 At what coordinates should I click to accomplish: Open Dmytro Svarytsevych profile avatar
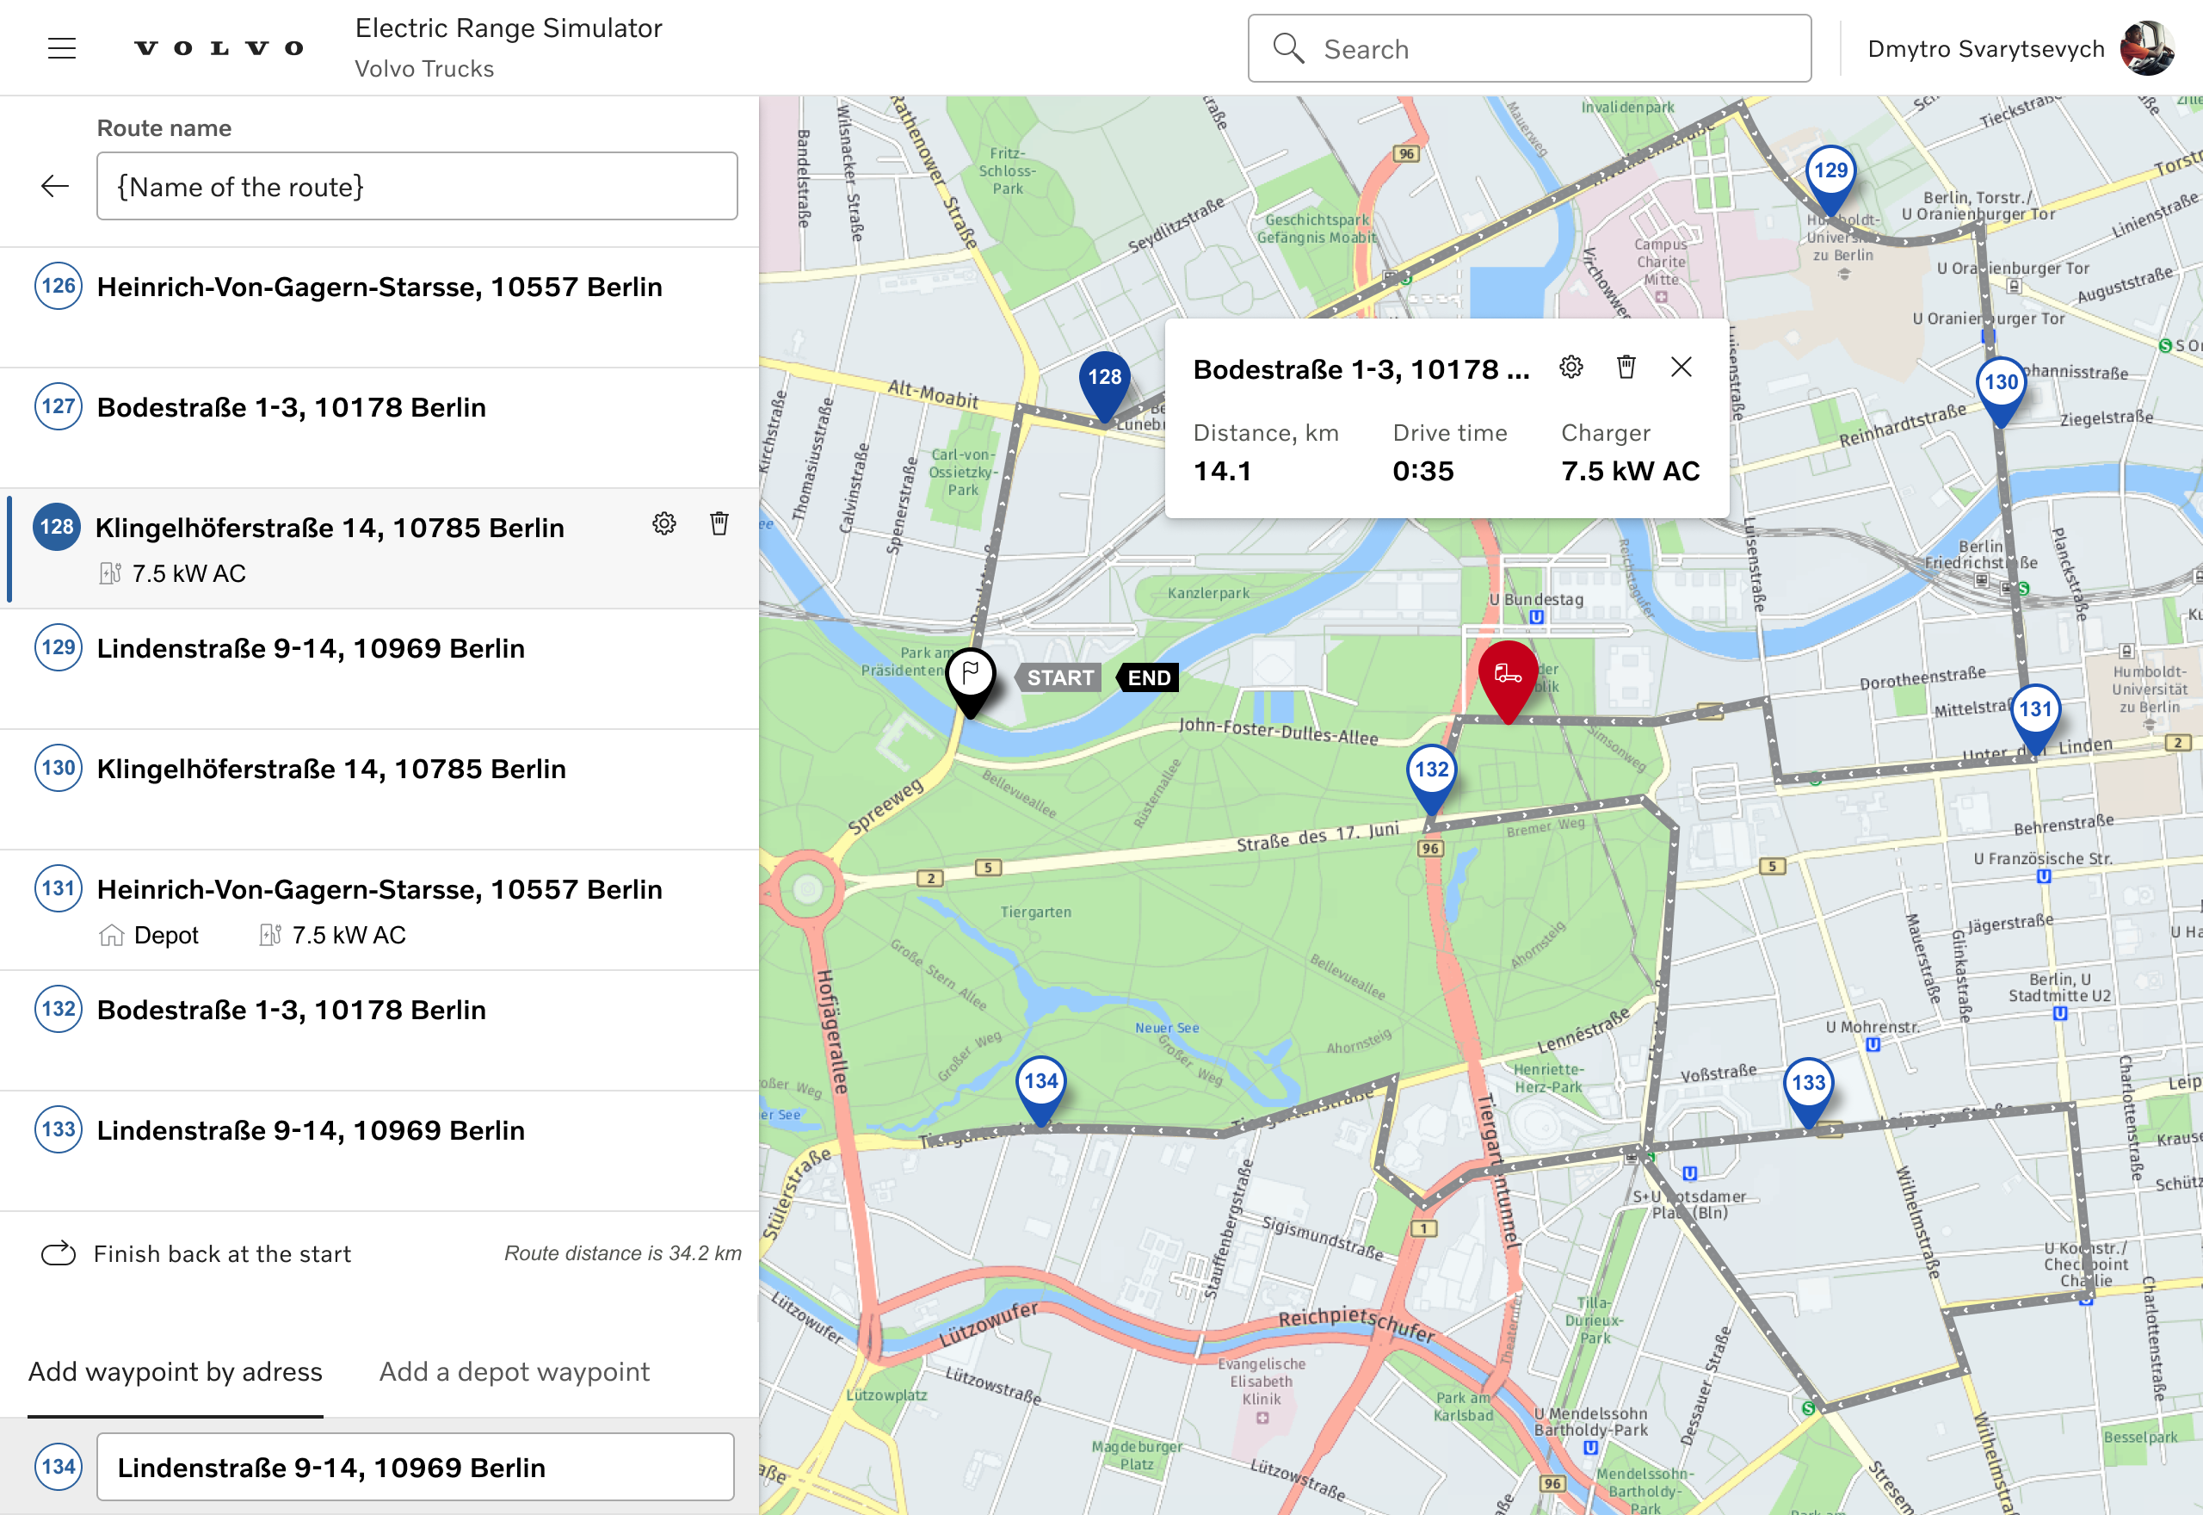tap(2147, 48)
